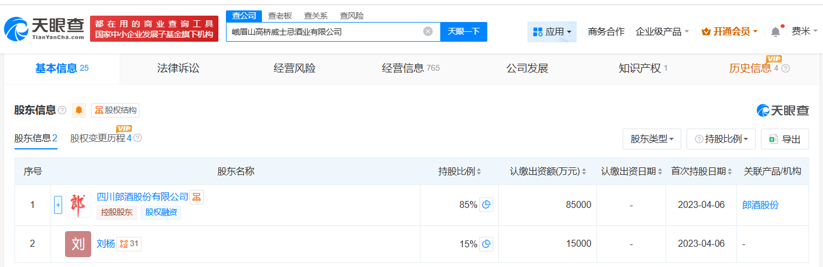Viewport: 823px width, 267px height.
Task: Open the 股东类型 dropdown filter
Action: click(x=652, y=139)
